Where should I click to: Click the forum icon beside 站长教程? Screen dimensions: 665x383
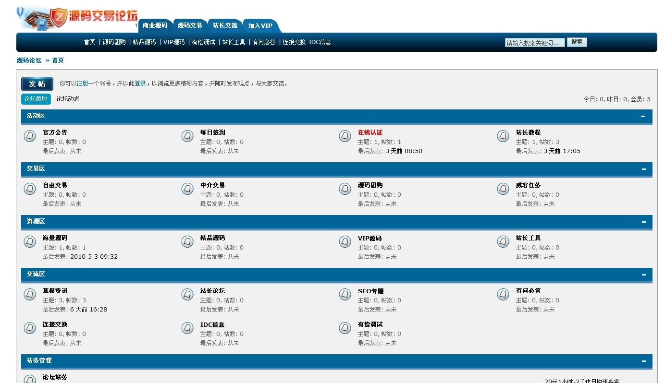[503, 136]
